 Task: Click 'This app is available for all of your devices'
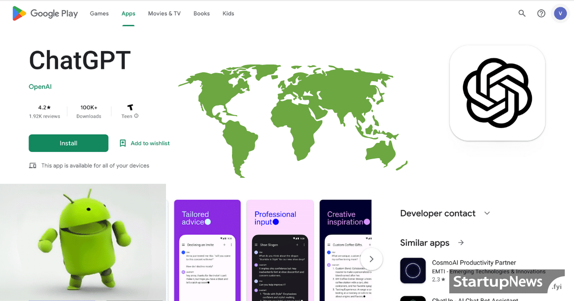pyautogui.click(x=95, y=166)
